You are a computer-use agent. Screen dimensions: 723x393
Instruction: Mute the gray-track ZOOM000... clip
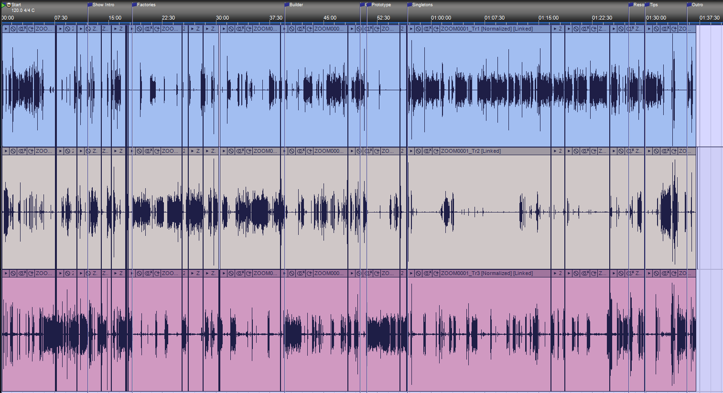(x=291, y=151)
